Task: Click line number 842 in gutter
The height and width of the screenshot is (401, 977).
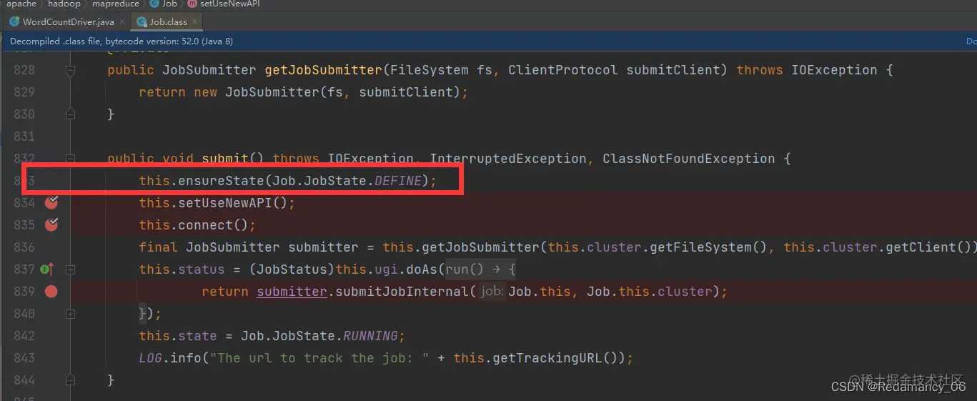Action: pyautogui.click(x=24, y=336)
